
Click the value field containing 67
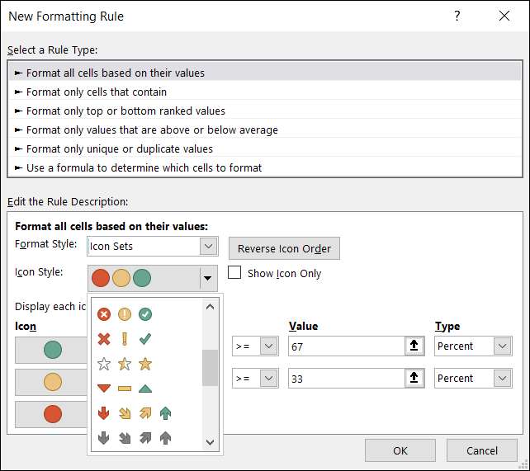[345, 346]
